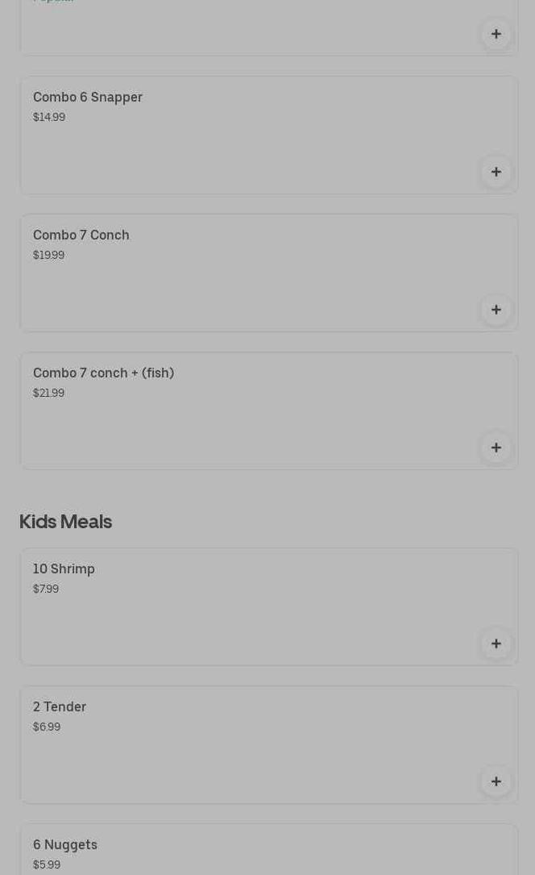Click the Kids Meals section heading
The width and height of the screenshot is (535, 875).
(x=65, y=521)
